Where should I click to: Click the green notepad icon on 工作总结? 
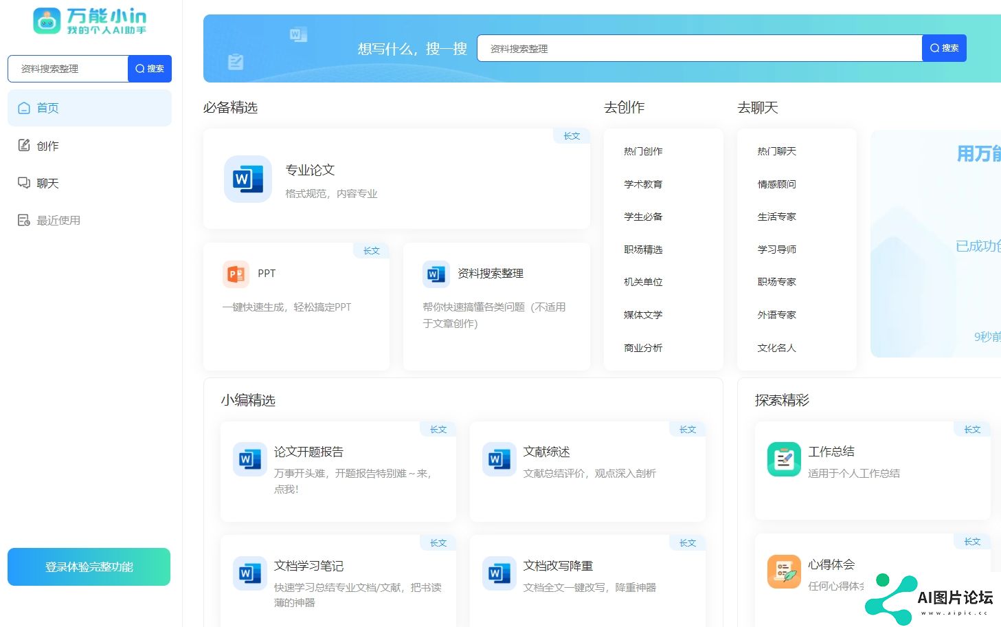784,459
